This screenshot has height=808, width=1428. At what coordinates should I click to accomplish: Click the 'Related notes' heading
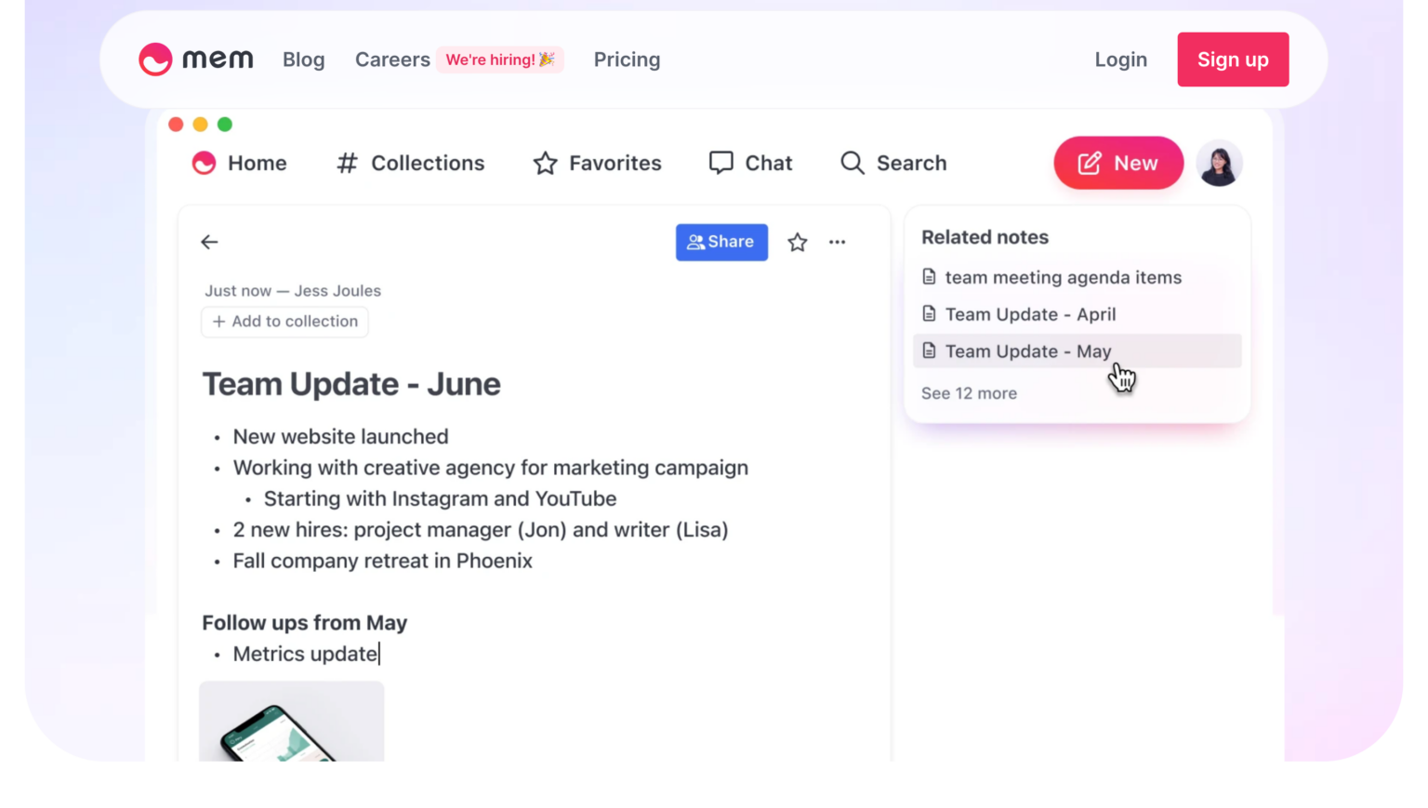point(985,237)
